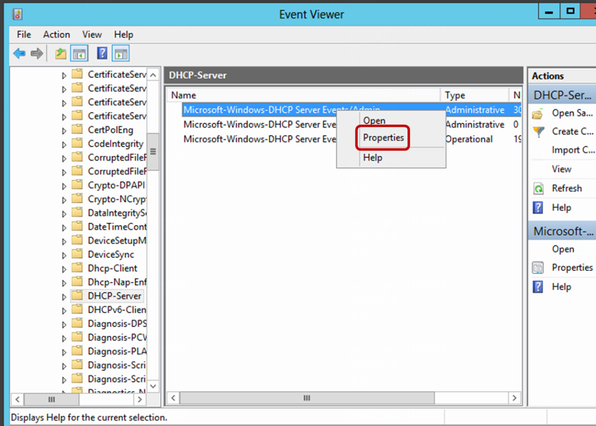Click the Event Viewer app icon in title bar

point(17,14)
